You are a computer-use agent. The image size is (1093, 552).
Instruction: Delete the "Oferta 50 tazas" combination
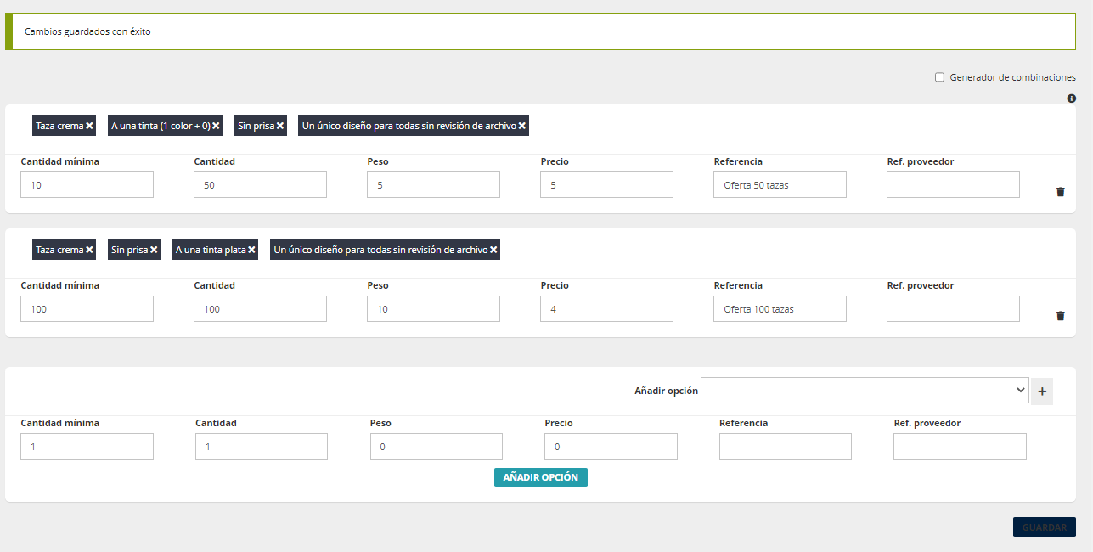click(1060, 192)
